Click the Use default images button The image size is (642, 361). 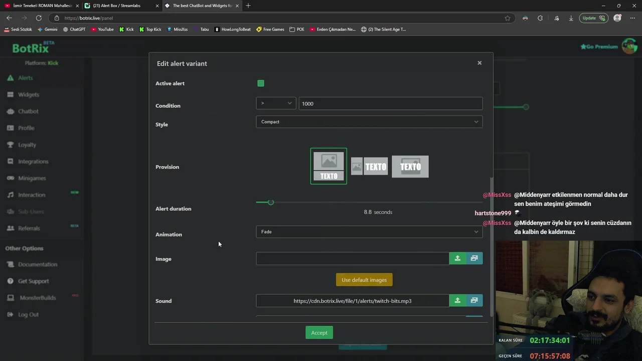tap(364, 280)
